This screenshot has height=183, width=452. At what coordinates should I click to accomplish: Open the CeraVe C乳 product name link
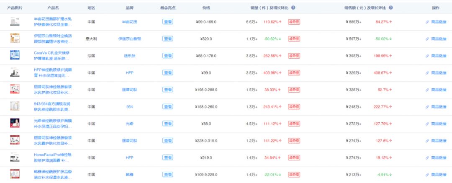[x=51, y=56]
